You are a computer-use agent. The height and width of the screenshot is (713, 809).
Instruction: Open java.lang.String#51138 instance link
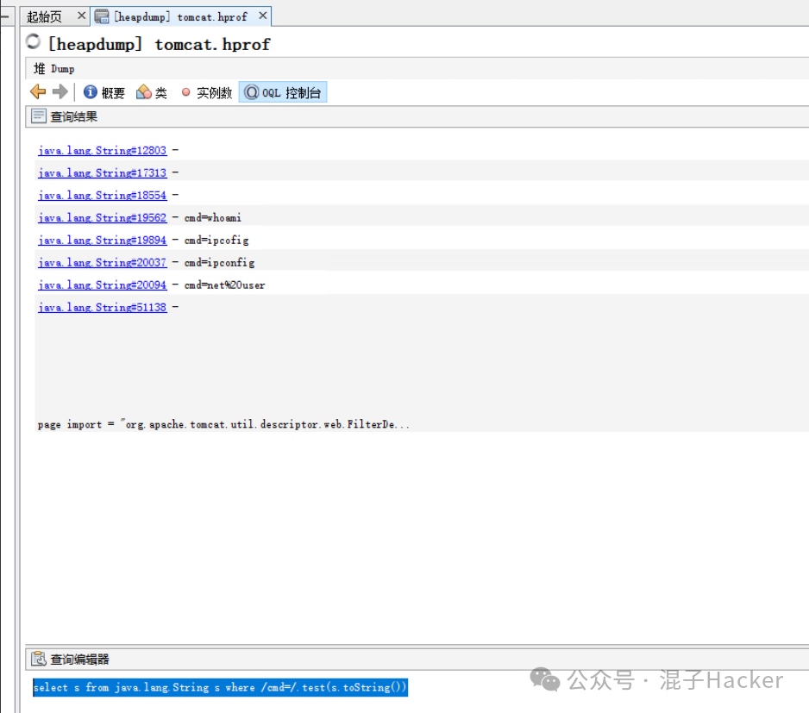pos(102,308)
